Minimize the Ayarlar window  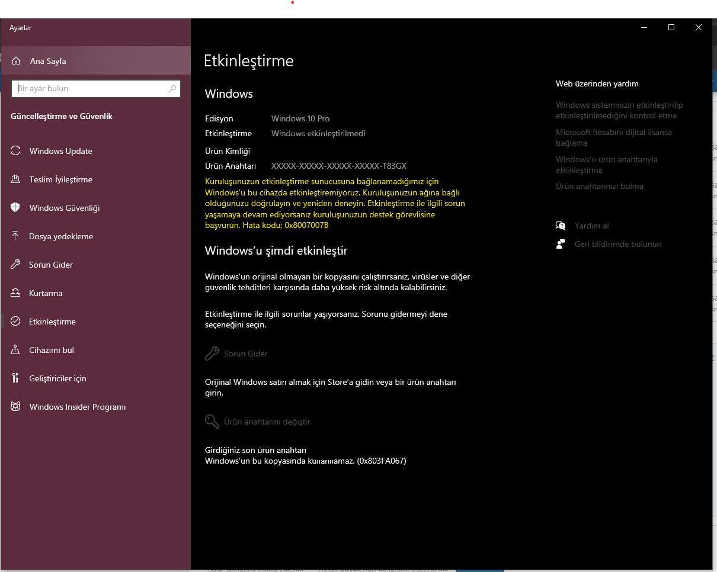coord(644,27)
